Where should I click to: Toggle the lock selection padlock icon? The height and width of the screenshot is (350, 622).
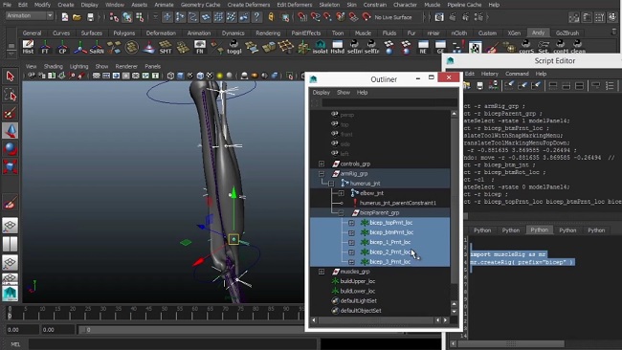pyautogui.click(x=271, y=16)
